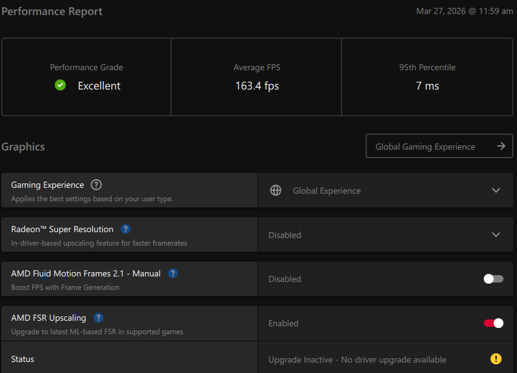
Task: Click the green Excellent checkmark icon
Action: pos(60,86)
